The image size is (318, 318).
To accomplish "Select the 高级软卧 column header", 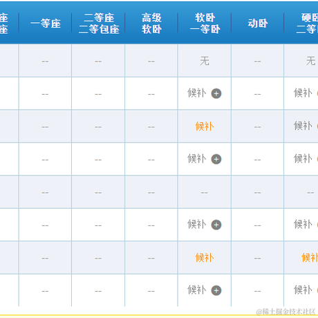I will (151, 24).
